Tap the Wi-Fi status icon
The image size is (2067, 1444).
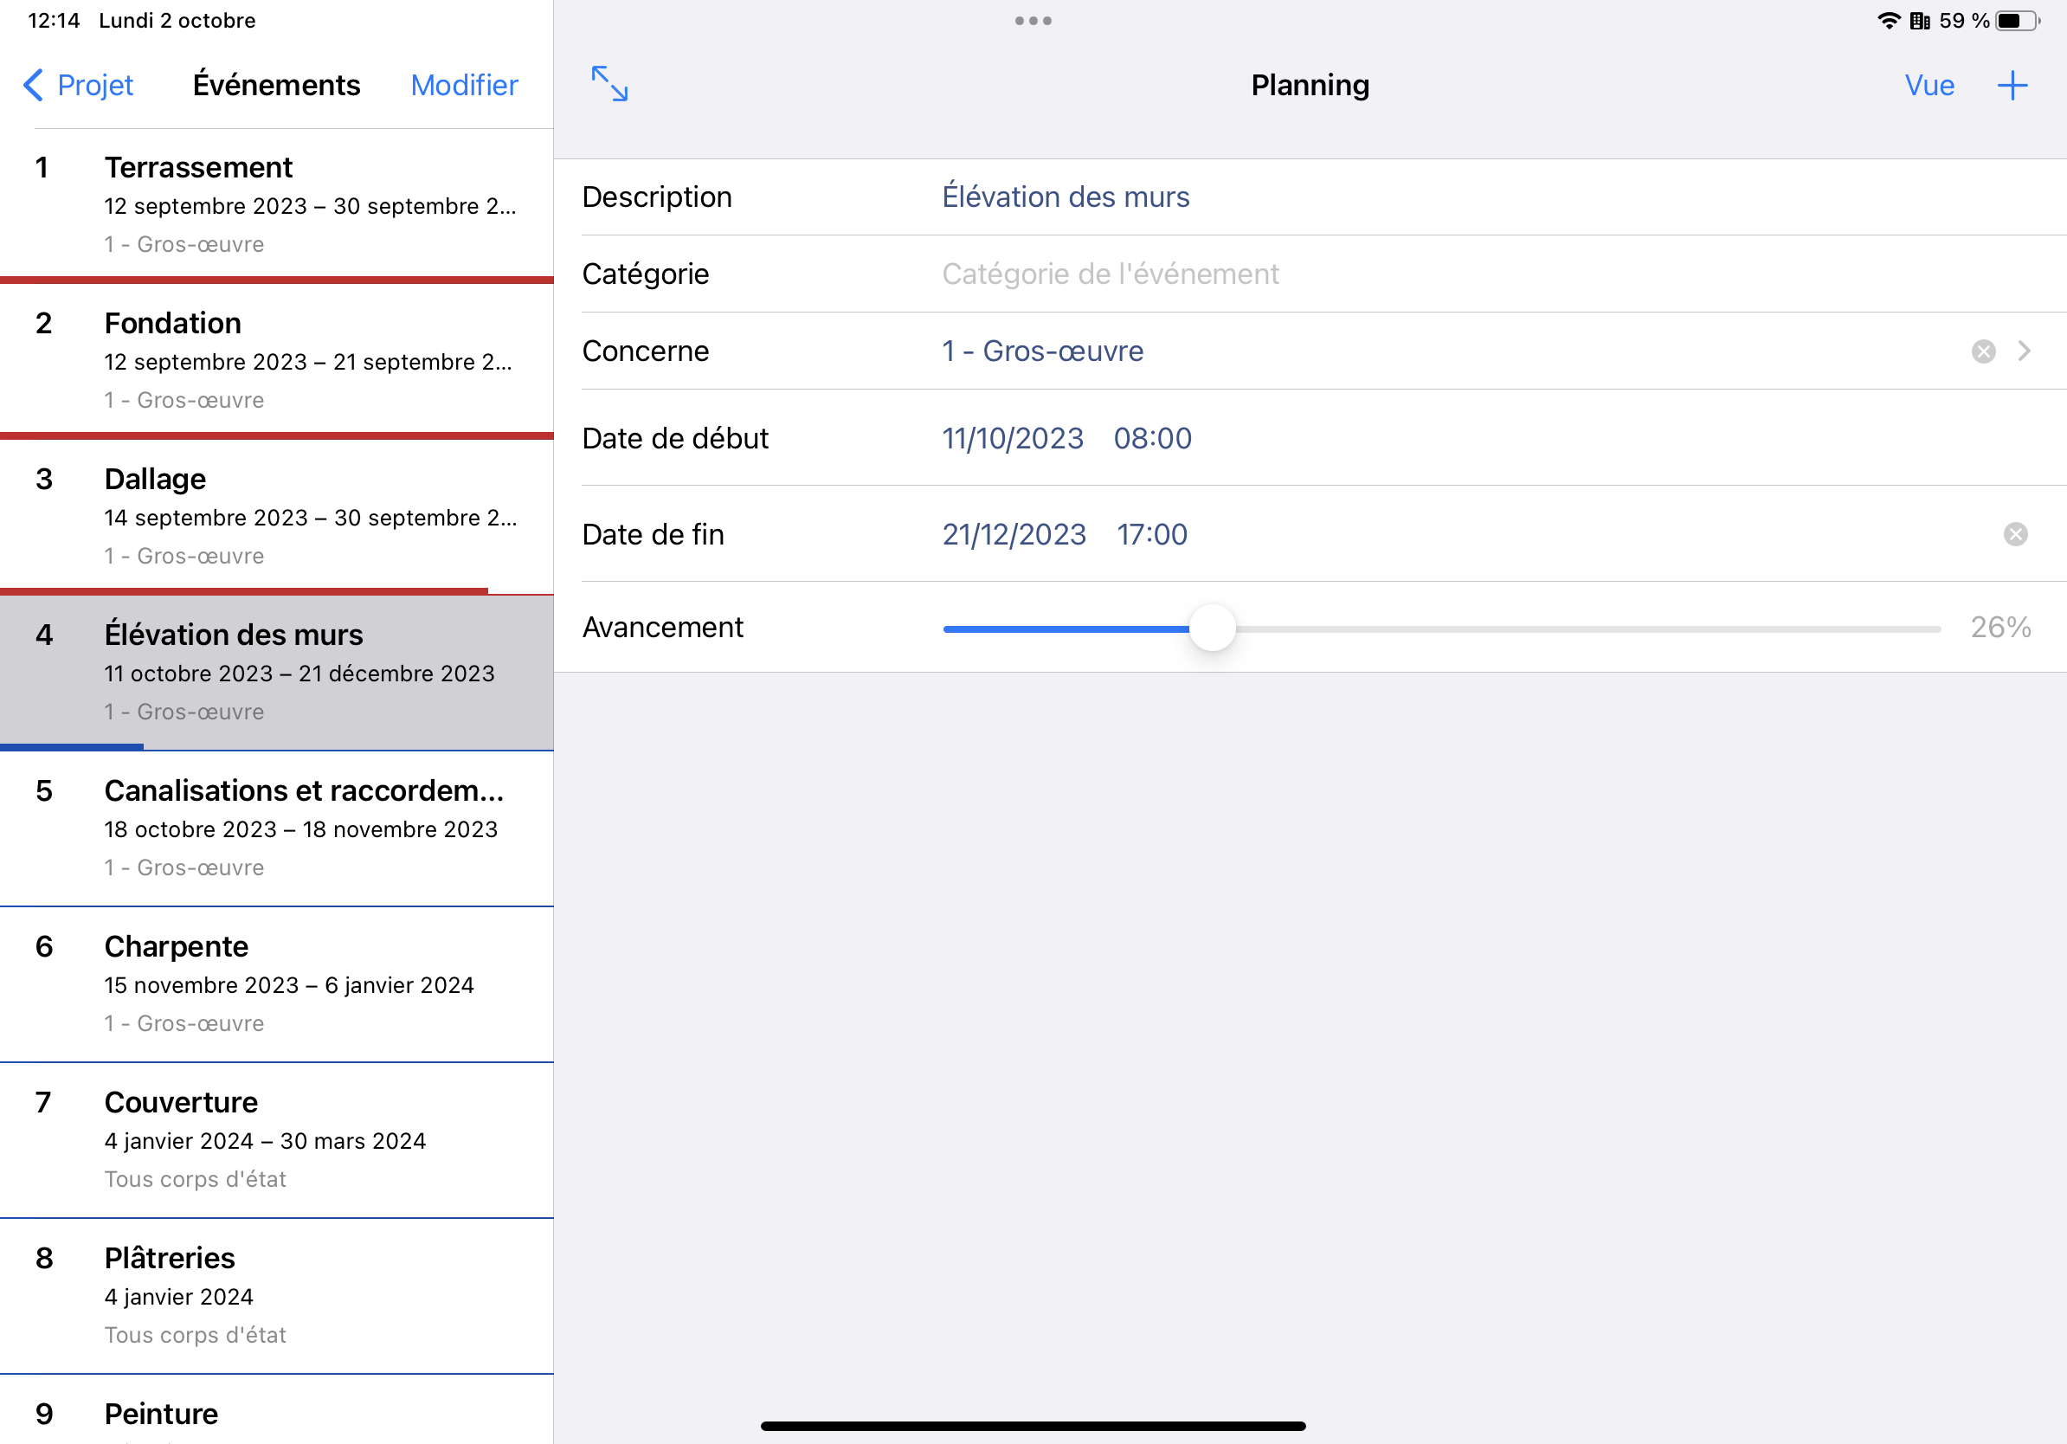[1889, 21]
